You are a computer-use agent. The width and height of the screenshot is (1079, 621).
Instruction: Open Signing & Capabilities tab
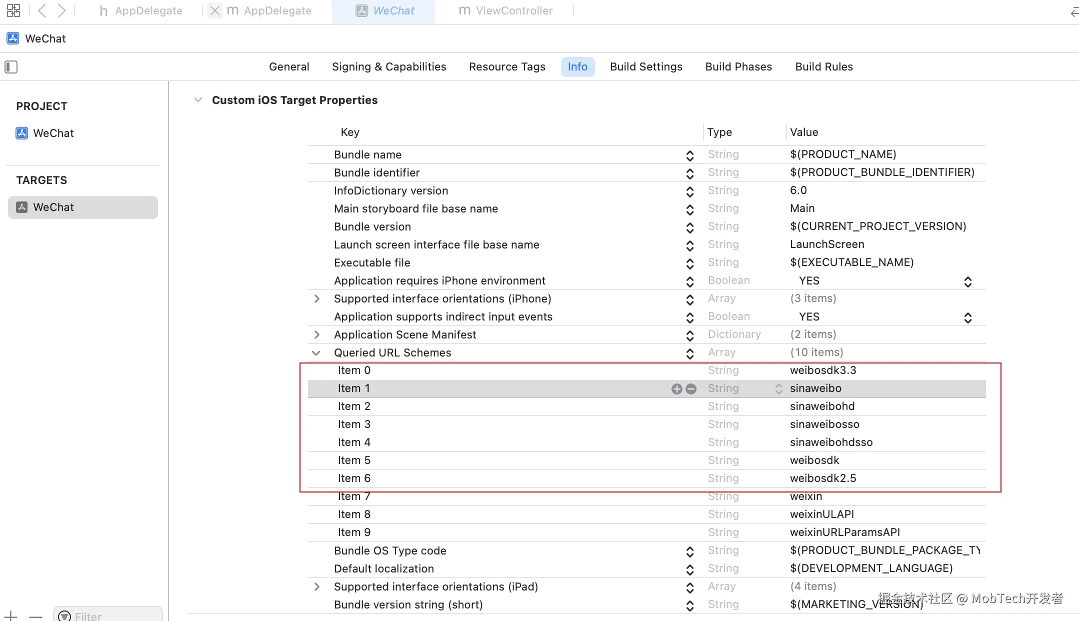coord(389,67)
